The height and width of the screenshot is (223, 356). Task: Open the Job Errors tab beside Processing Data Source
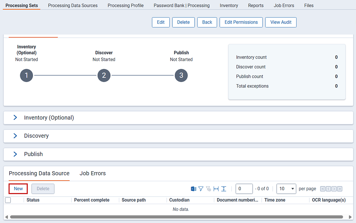point(93,173)
